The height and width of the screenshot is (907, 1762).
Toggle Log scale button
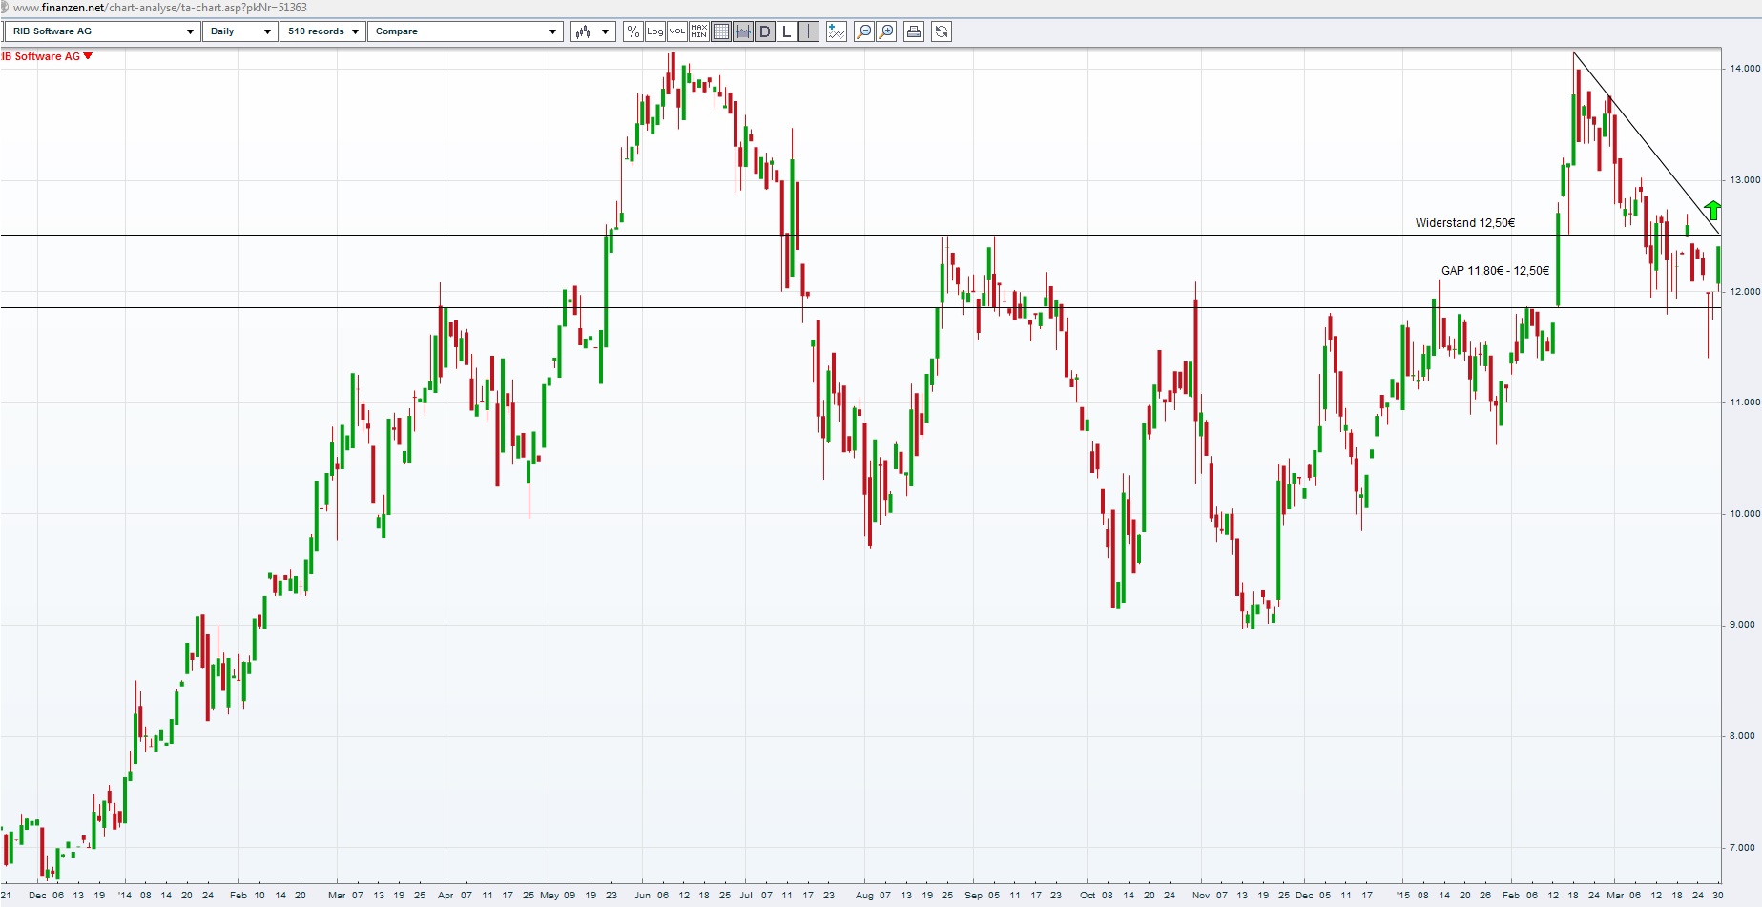[x=655, y=31]
